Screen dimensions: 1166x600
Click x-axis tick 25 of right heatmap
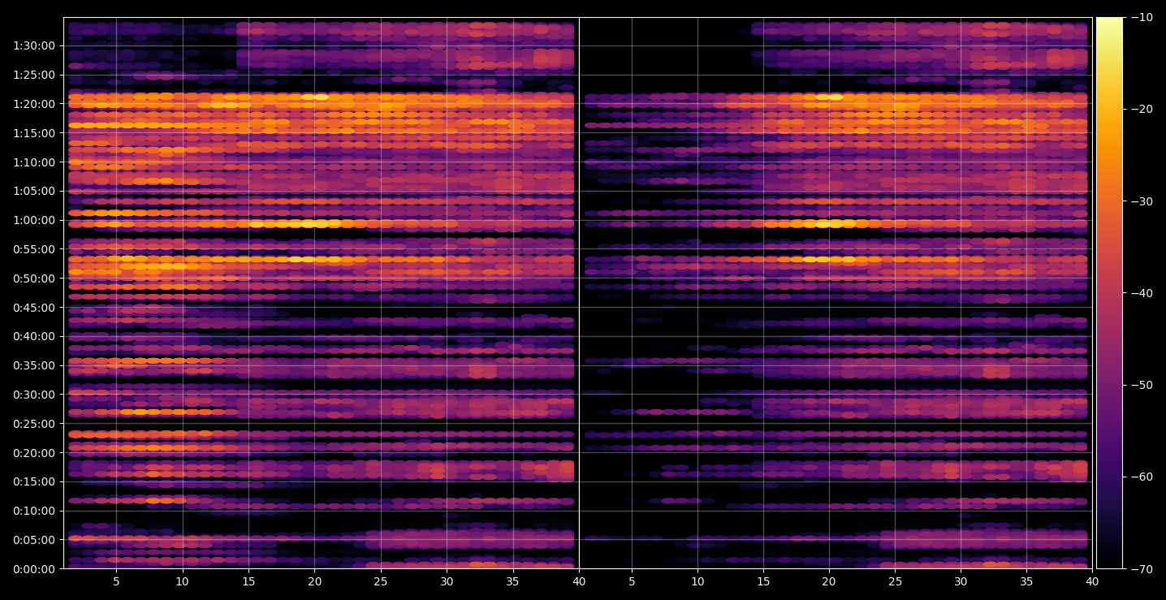pos(895,581)
